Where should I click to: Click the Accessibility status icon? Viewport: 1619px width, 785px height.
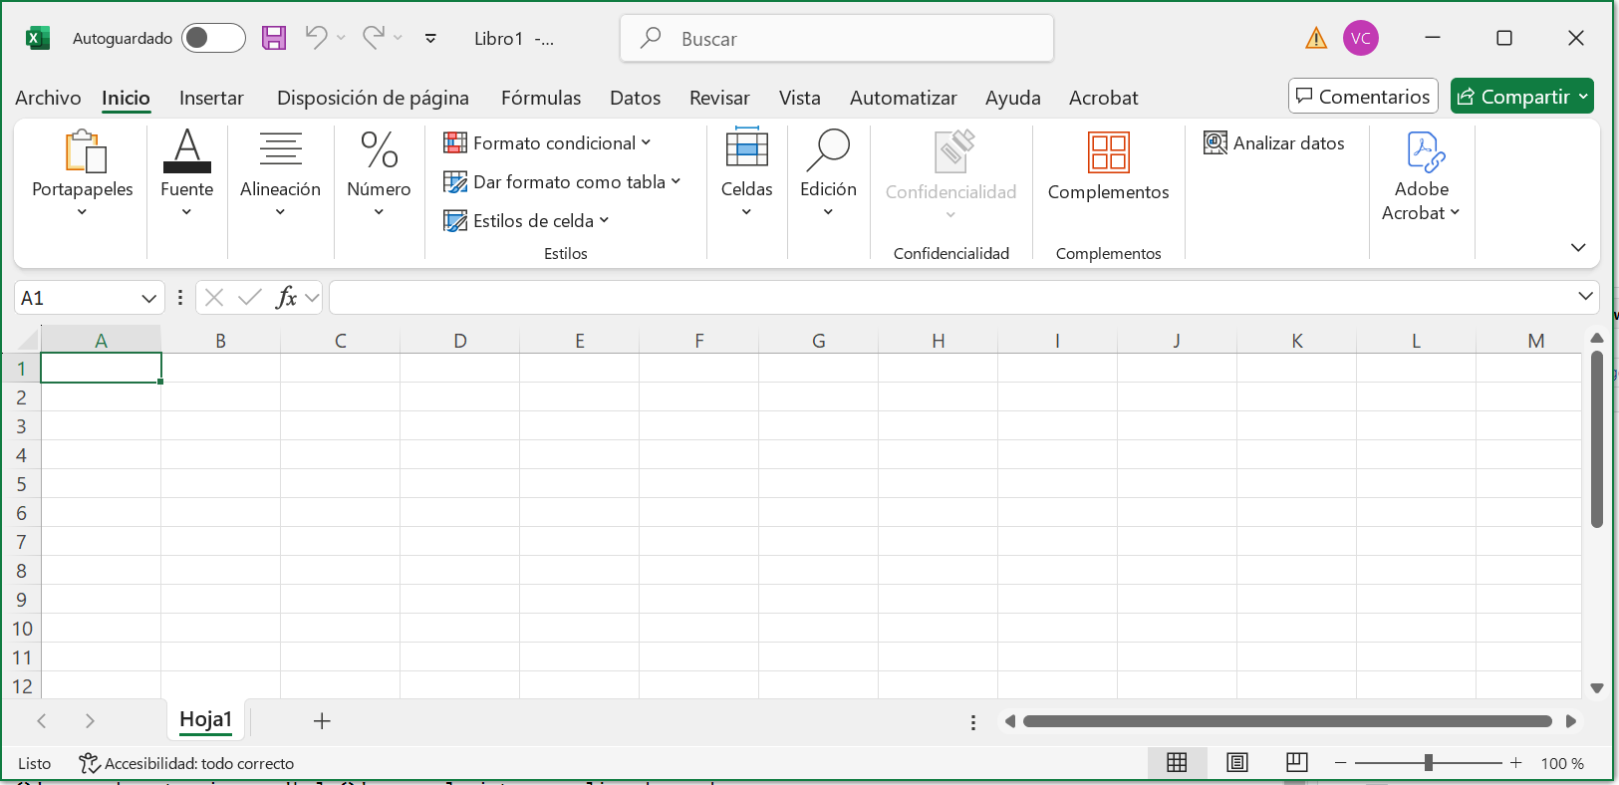tap(89, 763)
